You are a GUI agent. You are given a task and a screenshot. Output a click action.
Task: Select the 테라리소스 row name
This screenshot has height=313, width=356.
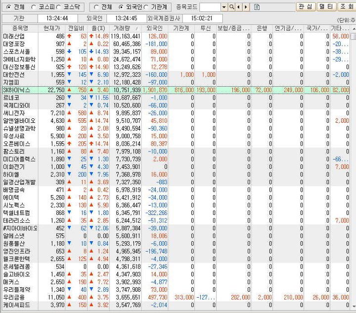[x=16, y=221]
